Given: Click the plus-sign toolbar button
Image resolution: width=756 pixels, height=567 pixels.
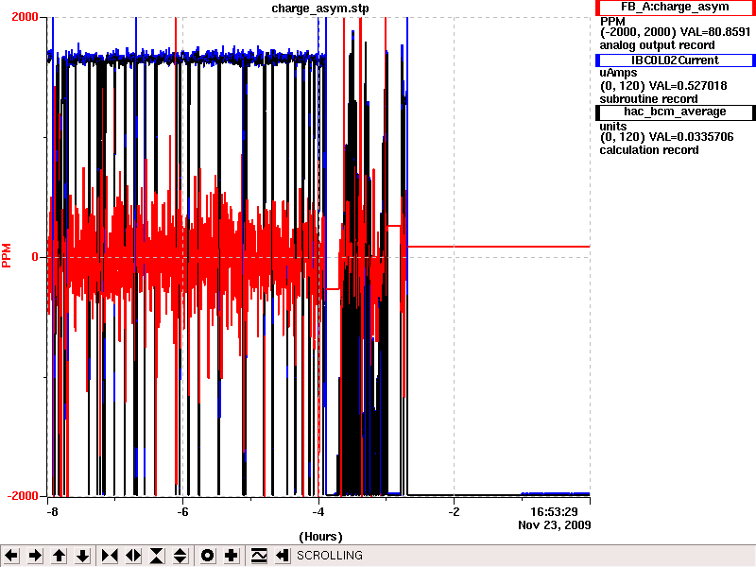Looking at the screenshot, I should (x=231, y=556).
